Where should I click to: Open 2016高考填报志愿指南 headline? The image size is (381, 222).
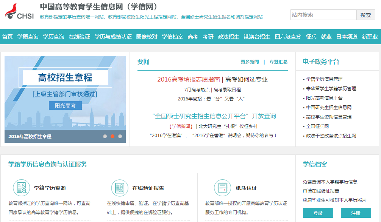click(189, 80)
